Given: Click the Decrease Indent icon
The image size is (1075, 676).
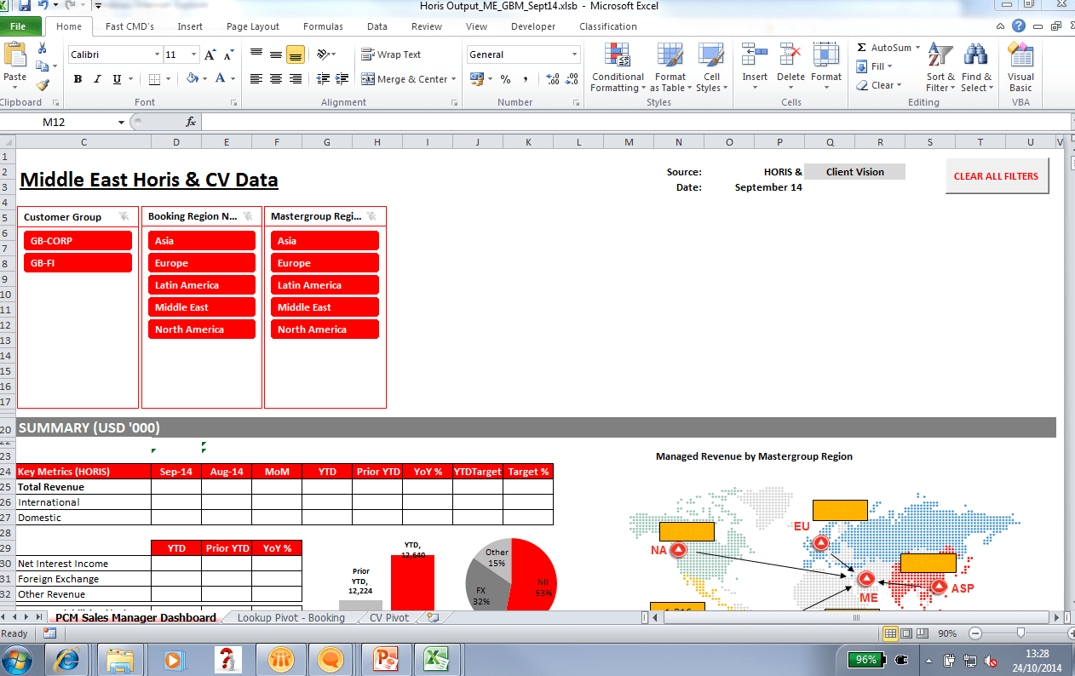Looking at the screenshot, I should pos(323,79).
